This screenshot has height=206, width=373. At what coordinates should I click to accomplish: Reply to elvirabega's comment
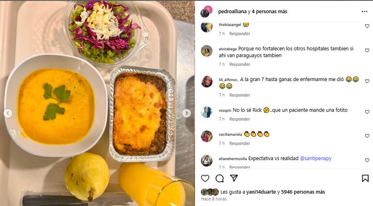240,64
